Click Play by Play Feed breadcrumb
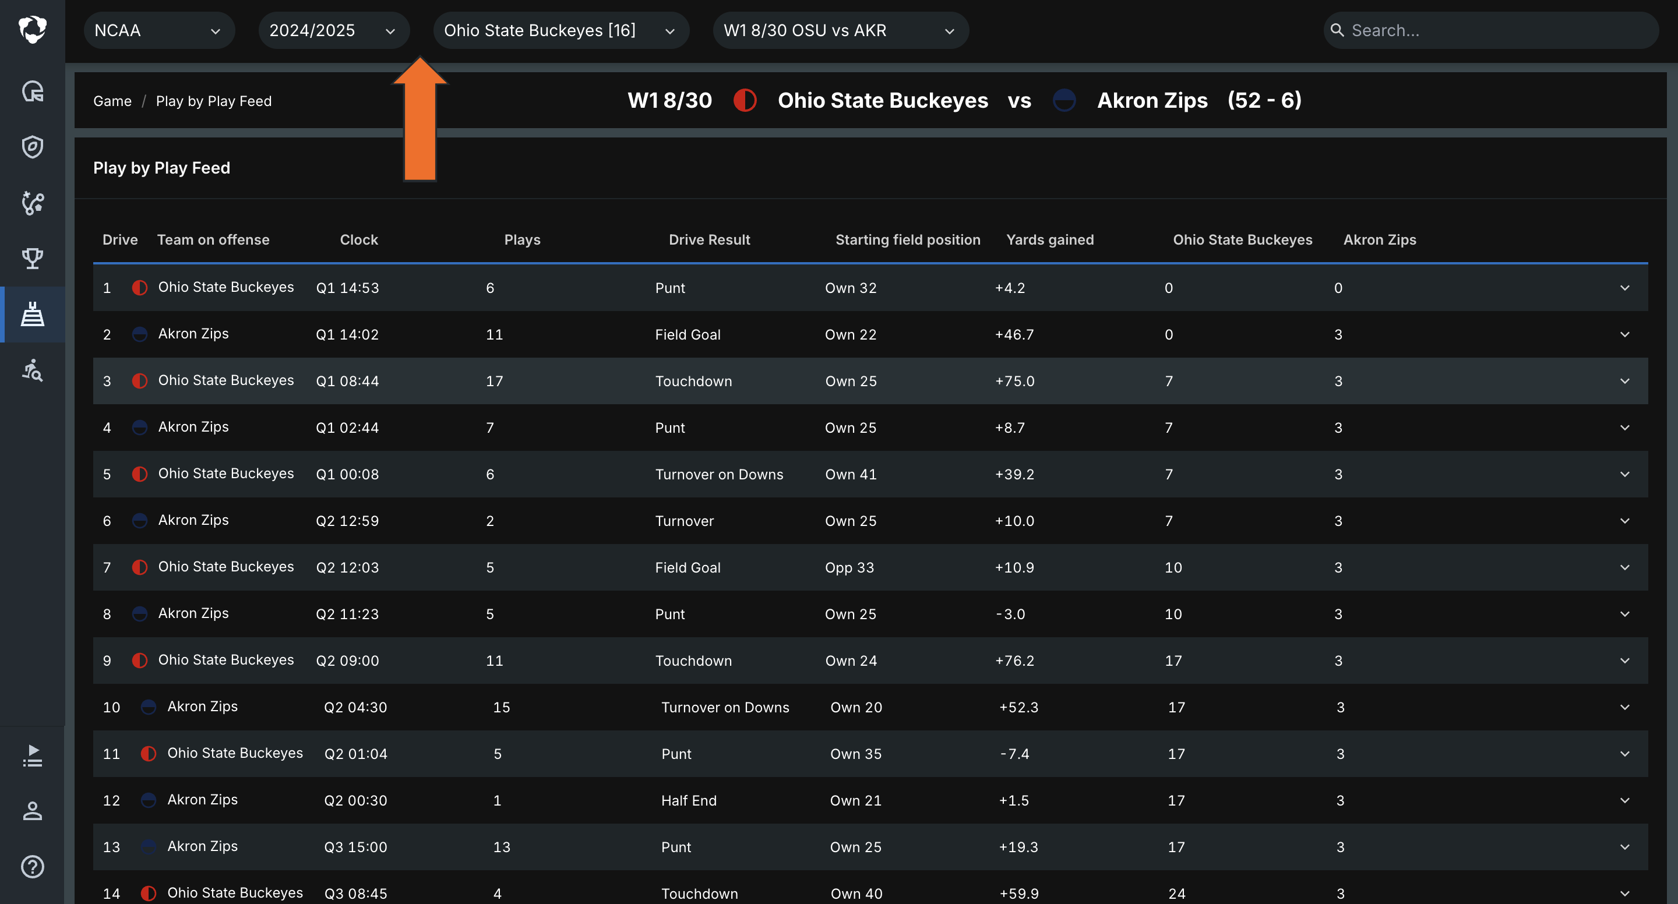The width and height of the screenshot is (1678, 904). click(x=214, y=101)
